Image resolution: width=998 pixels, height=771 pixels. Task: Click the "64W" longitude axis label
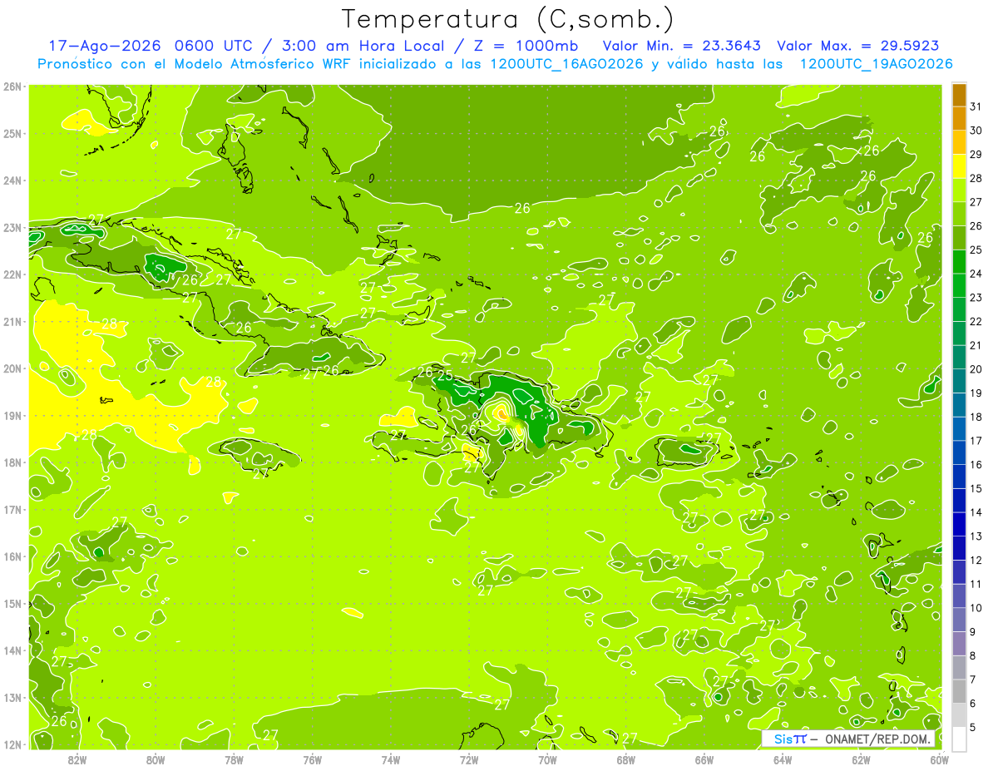click(783, 759)
